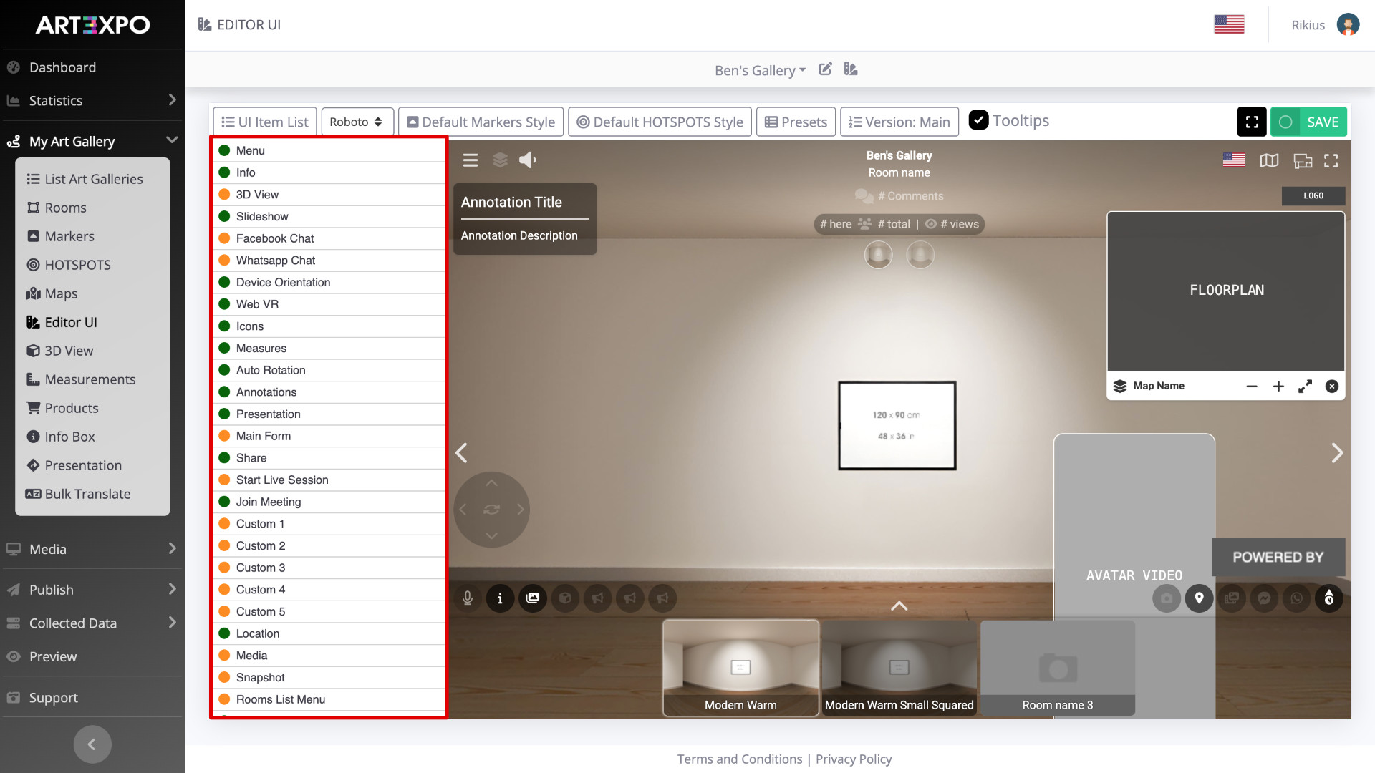Toggle the 3D View item status dot
The width and height of the screenshot is (1375, 773).
tap(224, 195)
